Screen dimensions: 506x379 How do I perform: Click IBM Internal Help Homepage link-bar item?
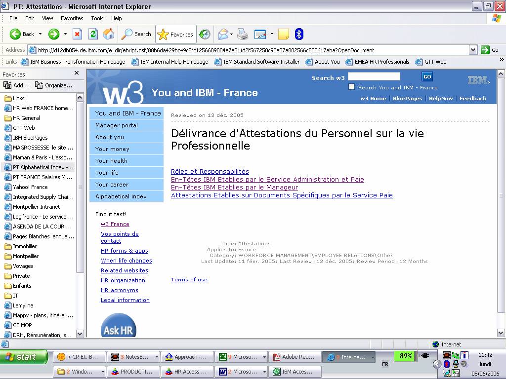[170, 62]
